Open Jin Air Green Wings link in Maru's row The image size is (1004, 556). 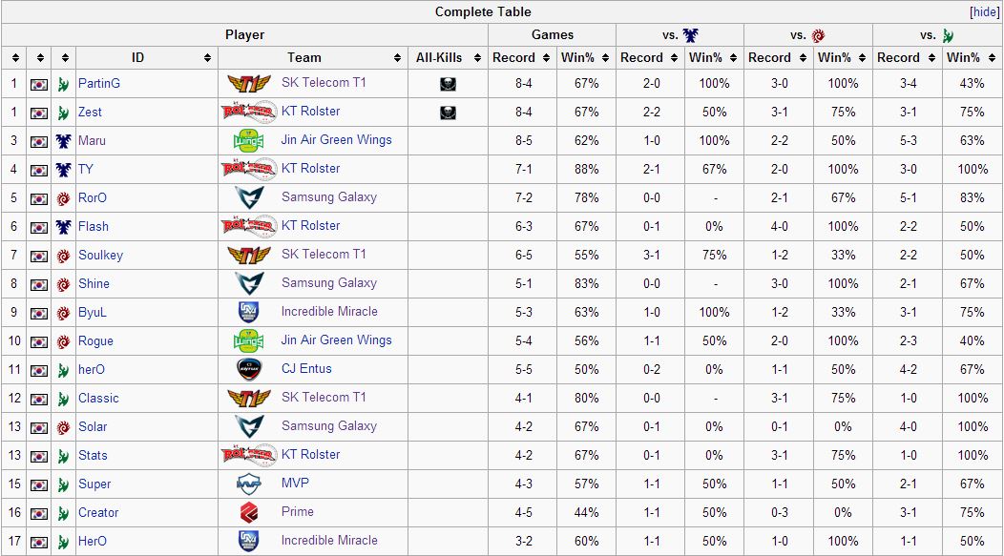pos(336,140)
